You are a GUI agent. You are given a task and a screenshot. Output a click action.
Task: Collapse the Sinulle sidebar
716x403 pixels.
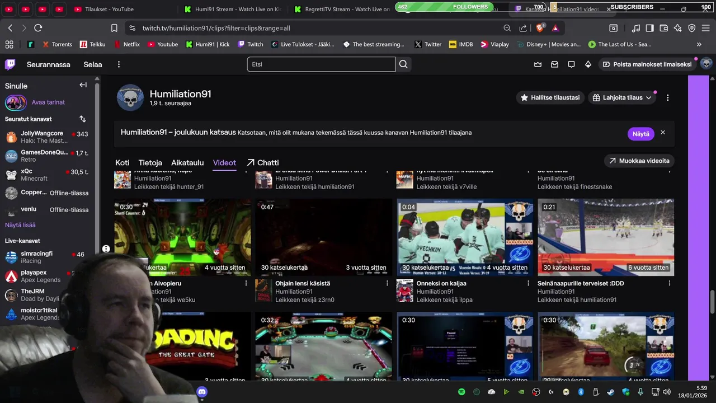pyautogui.click(x=83, y=85)
